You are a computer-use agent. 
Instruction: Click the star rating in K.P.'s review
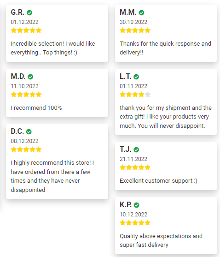[x=135, y=223]
